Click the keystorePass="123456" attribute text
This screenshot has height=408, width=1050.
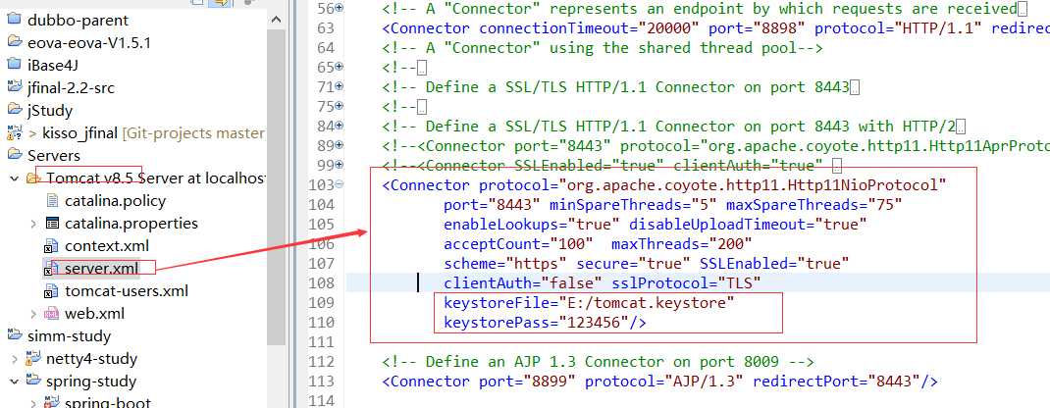click(537, 323)
